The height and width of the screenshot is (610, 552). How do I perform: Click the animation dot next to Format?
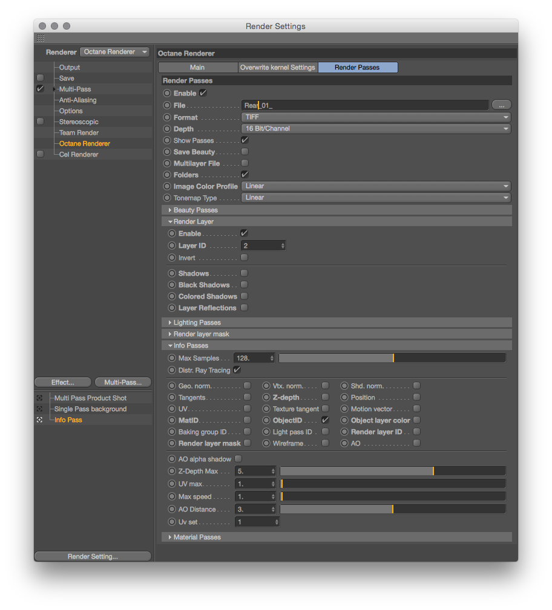click(167, 117)
